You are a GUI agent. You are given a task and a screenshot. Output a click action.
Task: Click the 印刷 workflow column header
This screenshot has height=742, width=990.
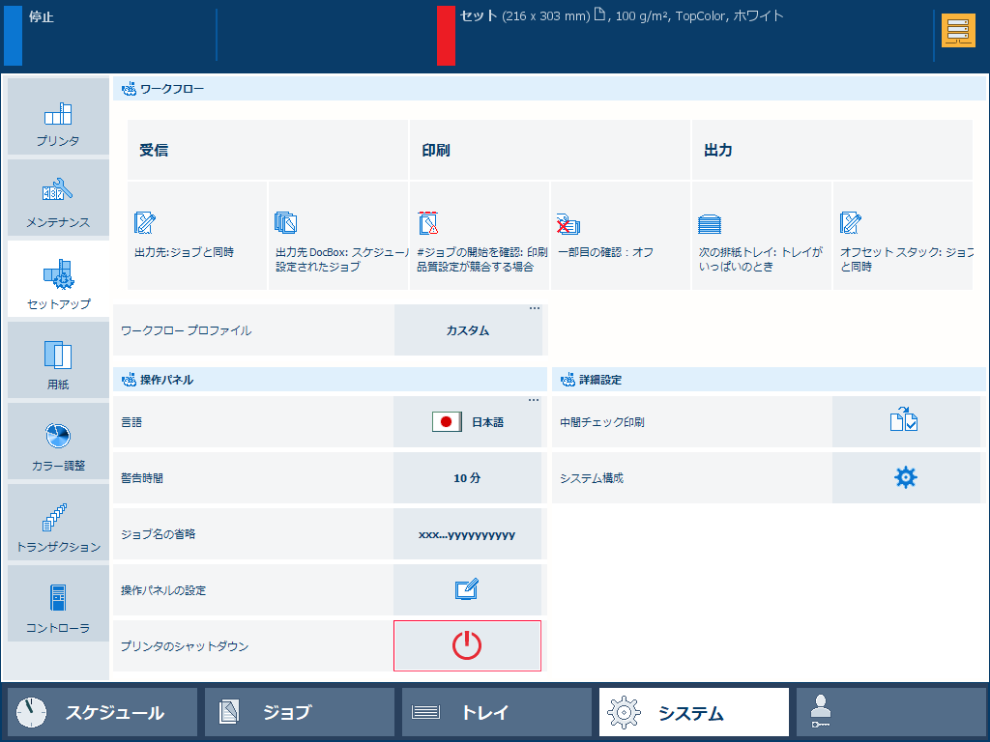(550, 150)
